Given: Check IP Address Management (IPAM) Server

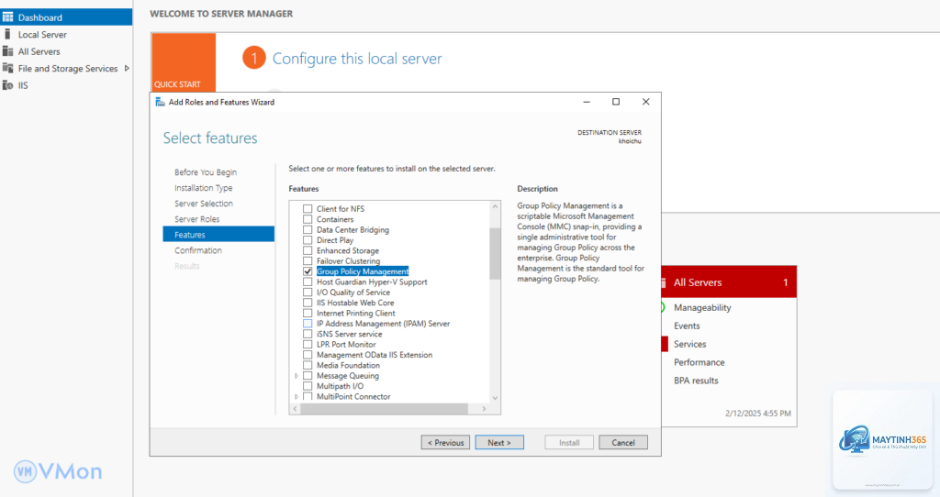Looking at the screenshot, I should pyautogui.click(x=308, y=324).
